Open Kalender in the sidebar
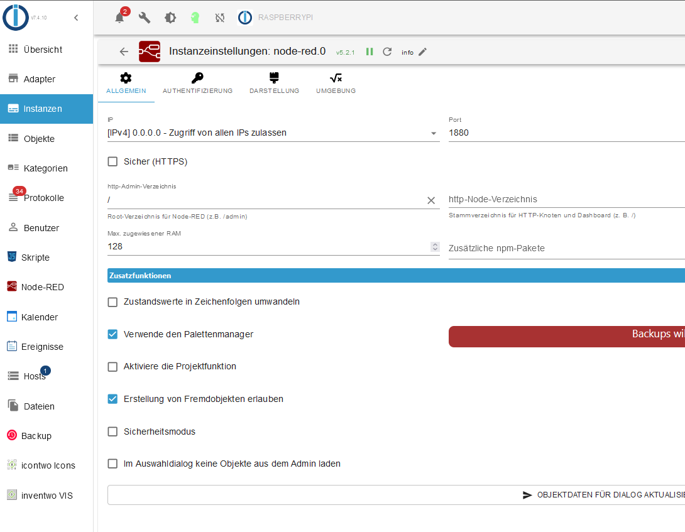 click(x=47, y=317)
